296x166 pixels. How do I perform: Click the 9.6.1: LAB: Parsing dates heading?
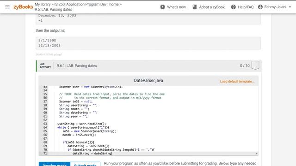click(77, 65)
